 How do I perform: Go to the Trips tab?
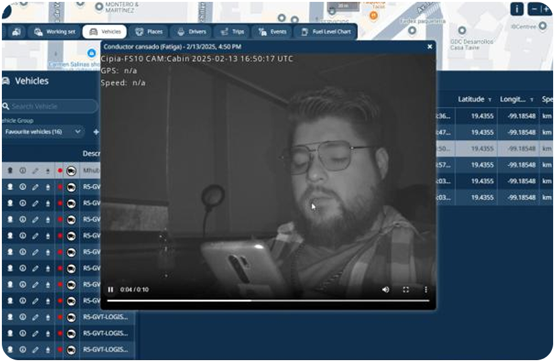click(232, 32)
